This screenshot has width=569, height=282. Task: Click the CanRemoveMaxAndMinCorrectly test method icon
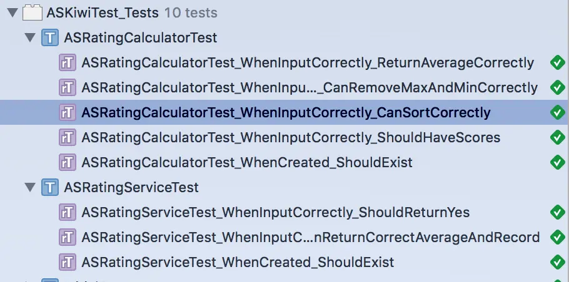(68, 87)
